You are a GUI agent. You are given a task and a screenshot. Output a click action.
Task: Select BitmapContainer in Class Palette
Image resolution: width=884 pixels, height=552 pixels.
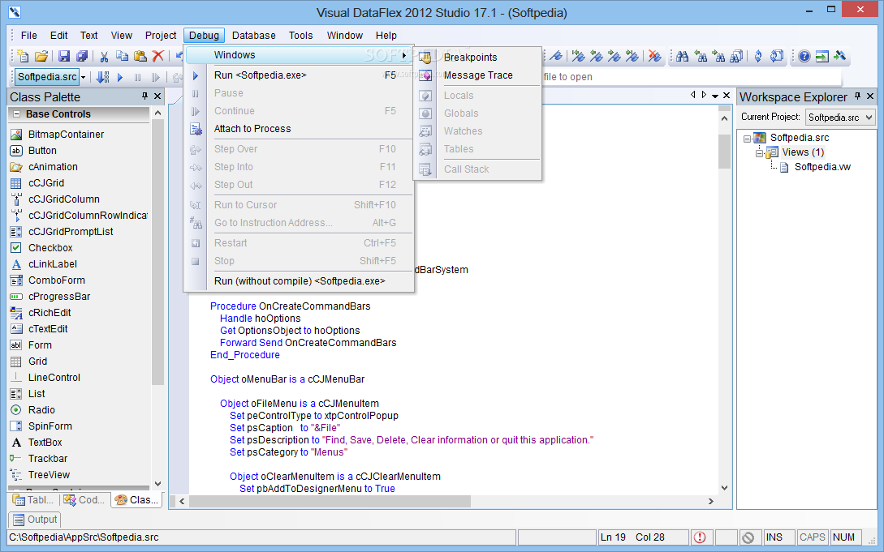tap(66, 135)
